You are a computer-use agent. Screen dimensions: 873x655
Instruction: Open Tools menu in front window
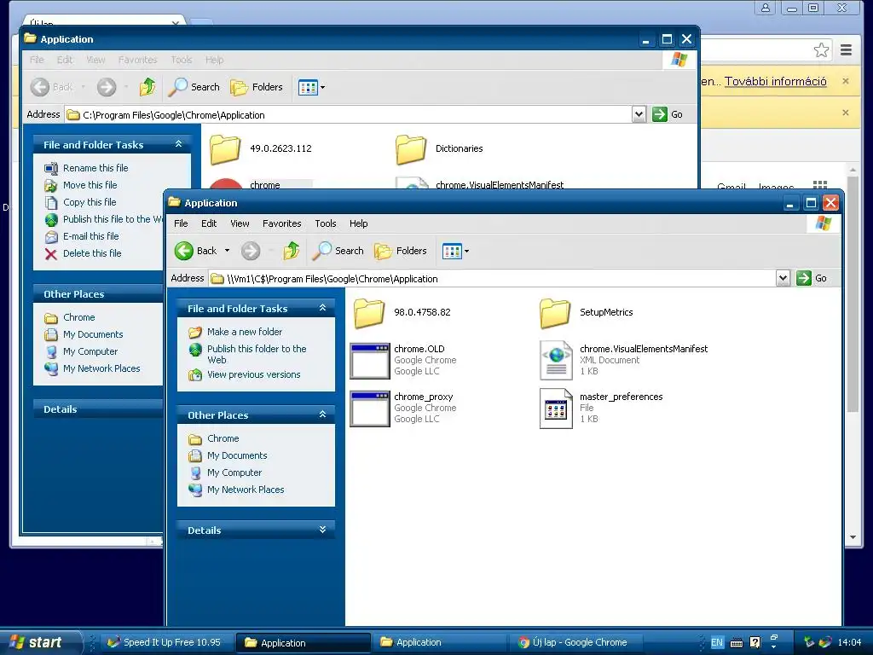(326, 223)
